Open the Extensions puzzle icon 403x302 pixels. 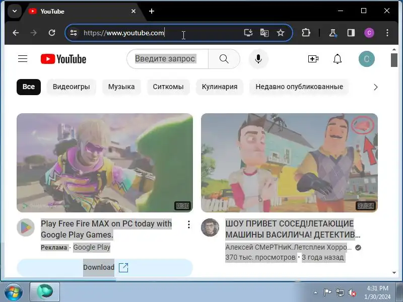(x=306, y=33)
